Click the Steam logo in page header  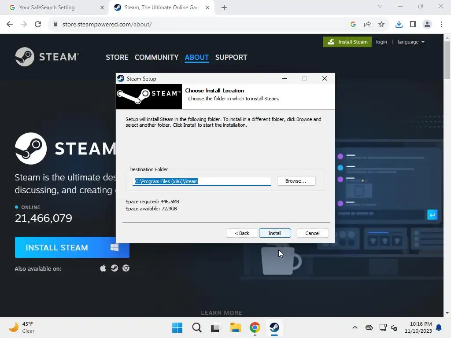point(47,57)
